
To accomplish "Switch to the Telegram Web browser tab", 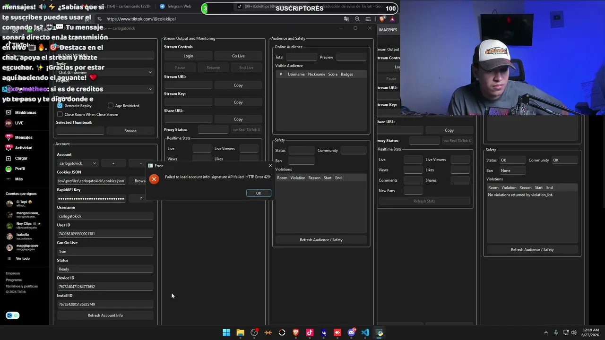I will click(175, 6).
